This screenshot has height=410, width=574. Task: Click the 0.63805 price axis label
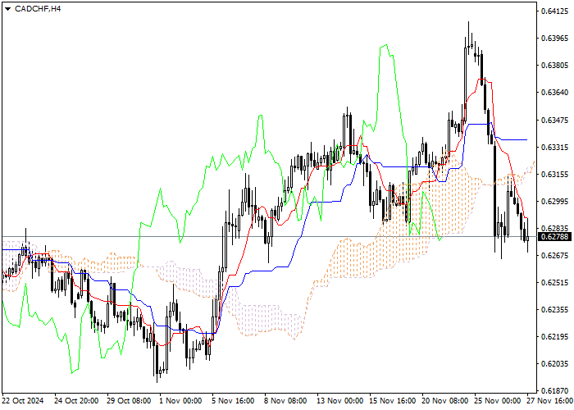(554, 66)
